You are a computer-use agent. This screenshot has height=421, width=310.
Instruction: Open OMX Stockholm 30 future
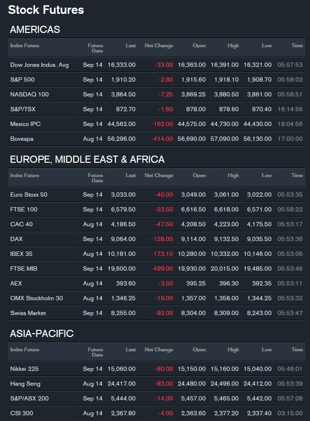pos(36,298)
